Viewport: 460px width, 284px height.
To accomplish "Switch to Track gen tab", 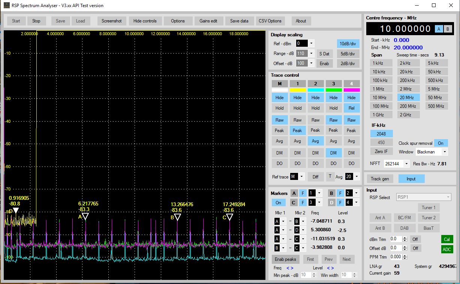I will pos(380,179).
